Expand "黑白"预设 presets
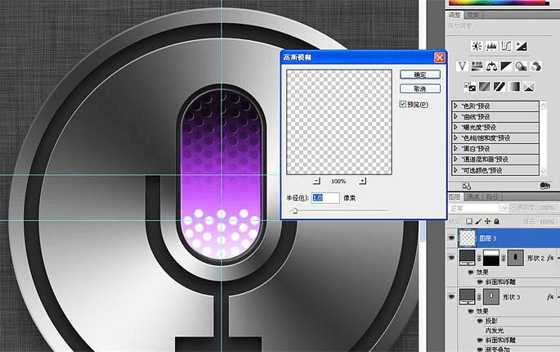The image size is (560, 352). click(455, 148)
